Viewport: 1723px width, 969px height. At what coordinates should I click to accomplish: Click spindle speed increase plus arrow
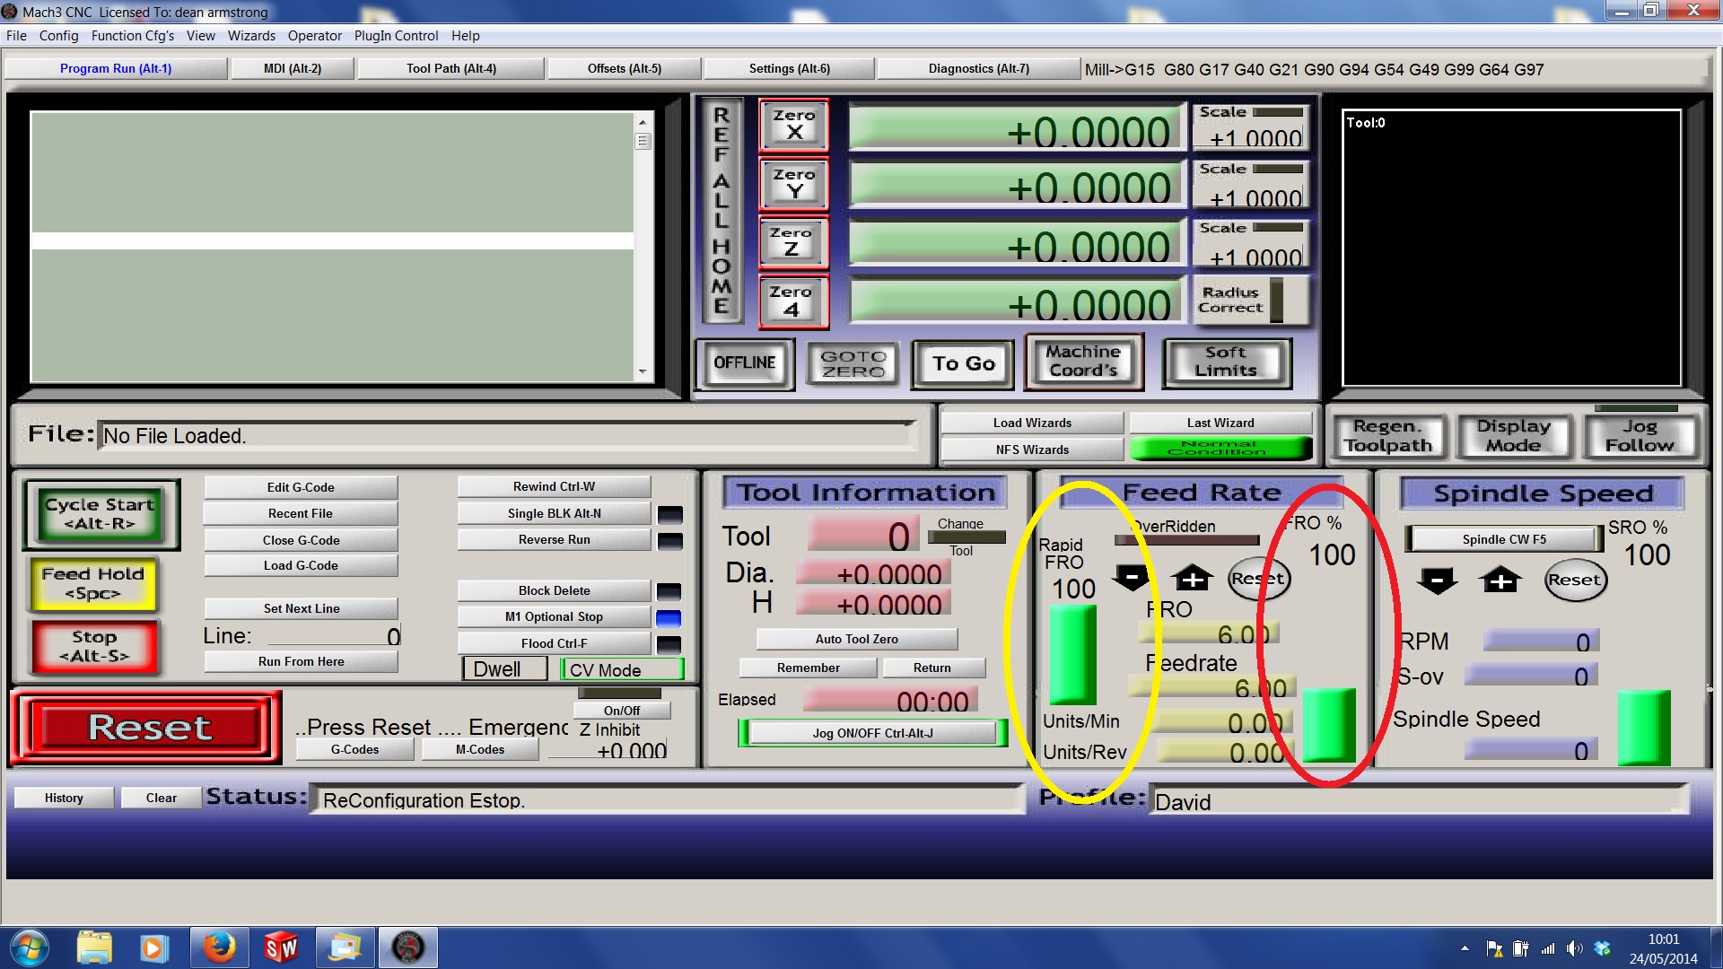pyautogui.click(x=1500, y=581)
